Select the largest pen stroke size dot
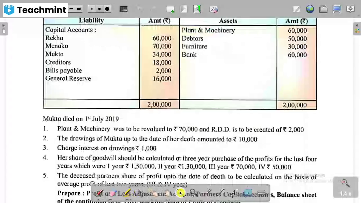This screenshot has height=203, width=361. coord(107,9)
